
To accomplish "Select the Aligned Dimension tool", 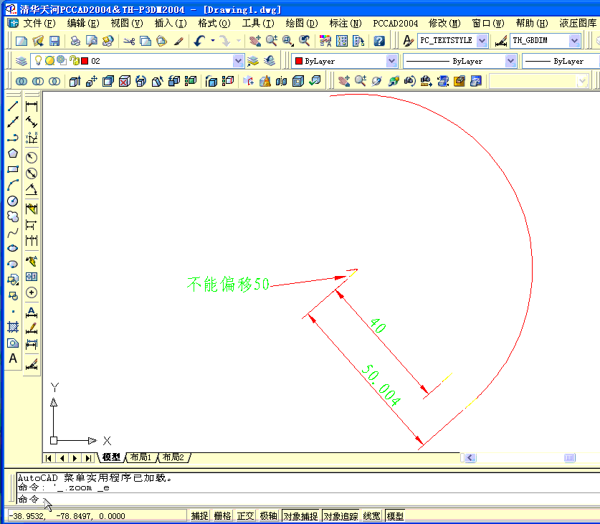I will (32, 122).
